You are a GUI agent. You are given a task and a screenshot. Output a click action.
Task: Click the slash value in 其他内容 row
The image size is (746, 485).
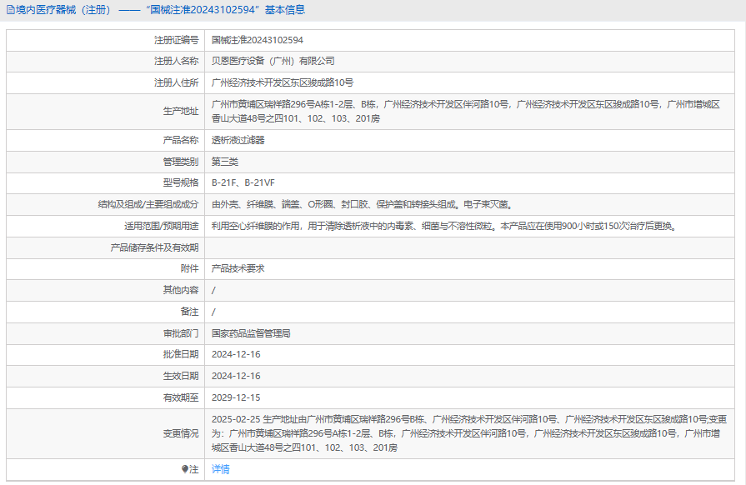(213, 290)
